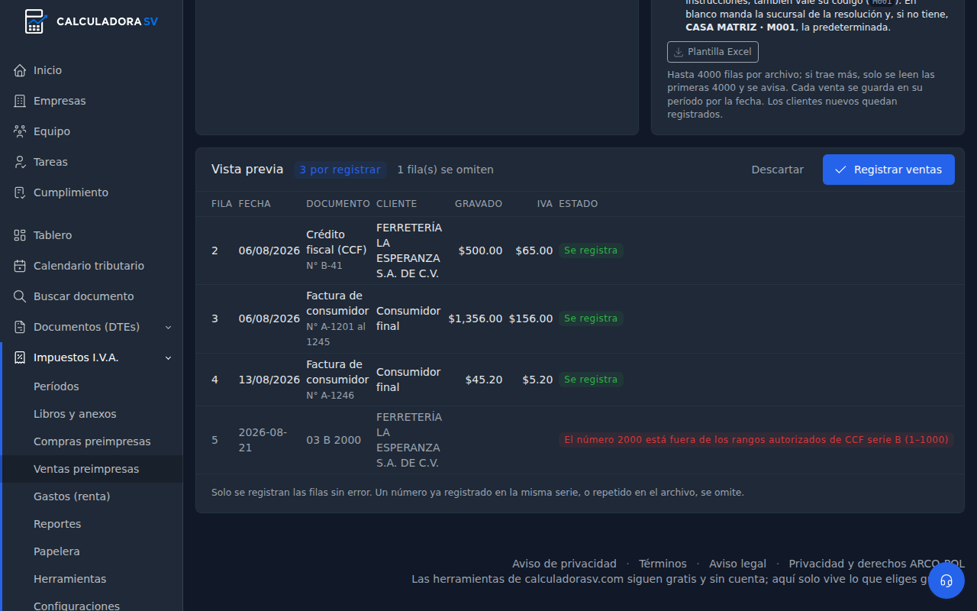Click the $65.00 IVA amount
The image size is (977, 611).
pos(534,251)
